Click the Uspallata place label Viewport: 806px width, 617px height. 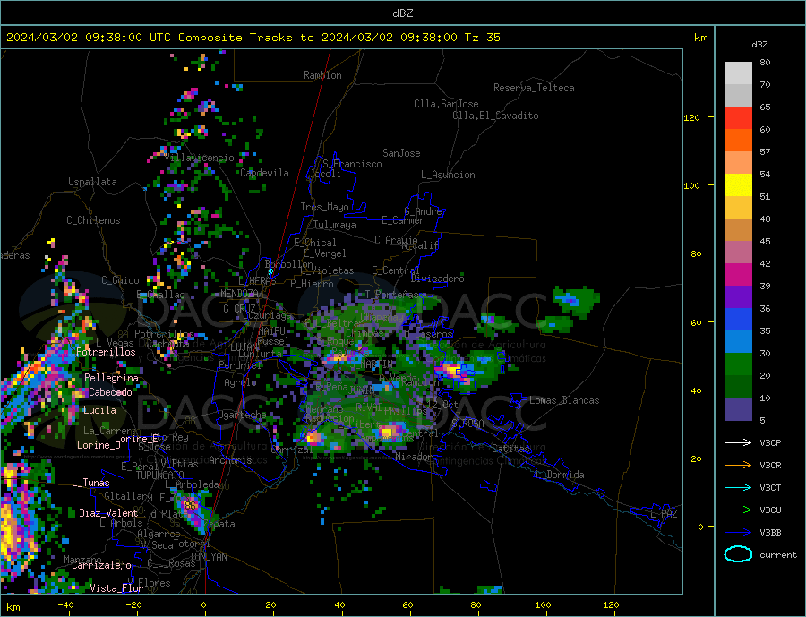coord(92,182)
